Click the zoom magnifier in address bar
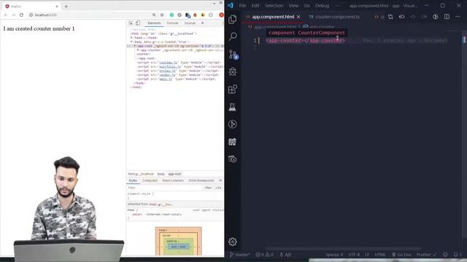 tap(154, 15)
